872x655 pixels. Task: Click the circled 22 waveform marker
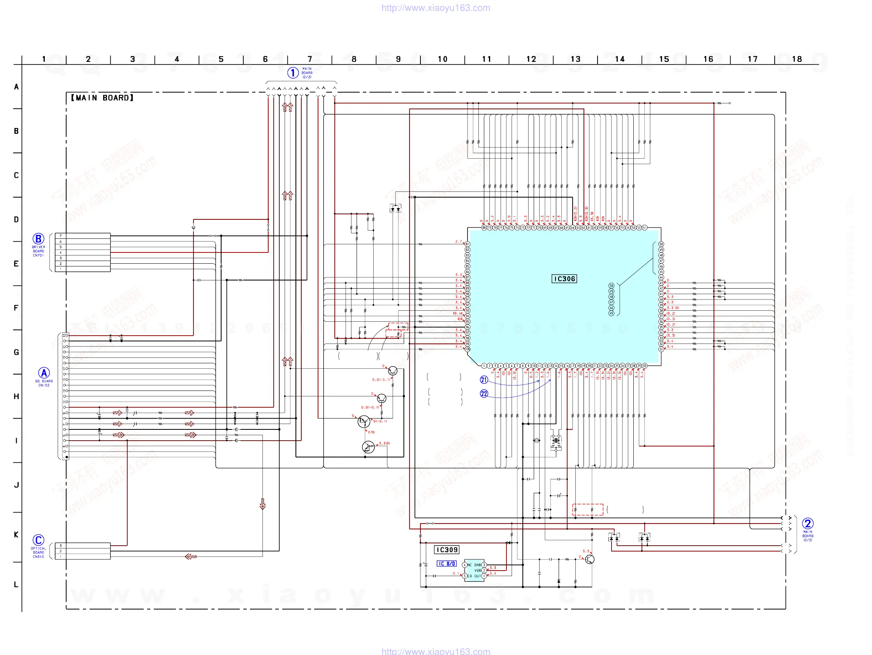(484, 394)
